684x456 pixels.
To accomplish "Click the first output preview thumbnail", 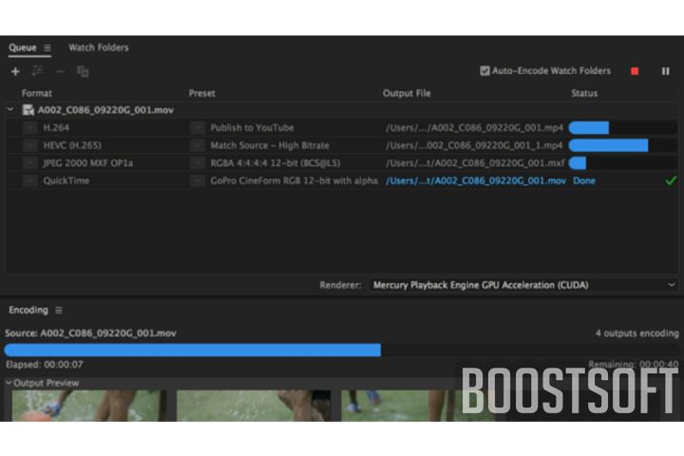I will coord(89,406).
